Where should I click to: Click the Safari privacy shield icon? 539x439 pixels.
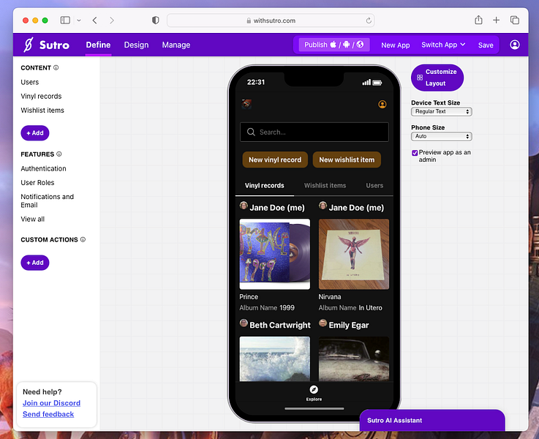(155, 20)
